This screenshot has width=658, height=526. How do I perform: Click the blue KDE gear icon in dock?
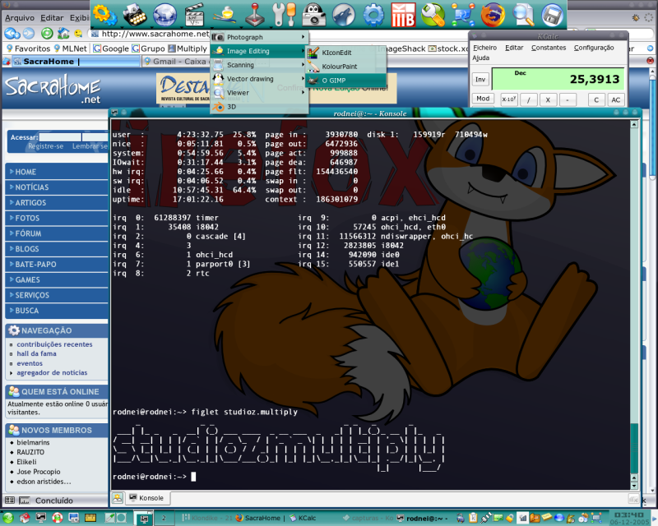pyautogui.click(x=373, y=15)
